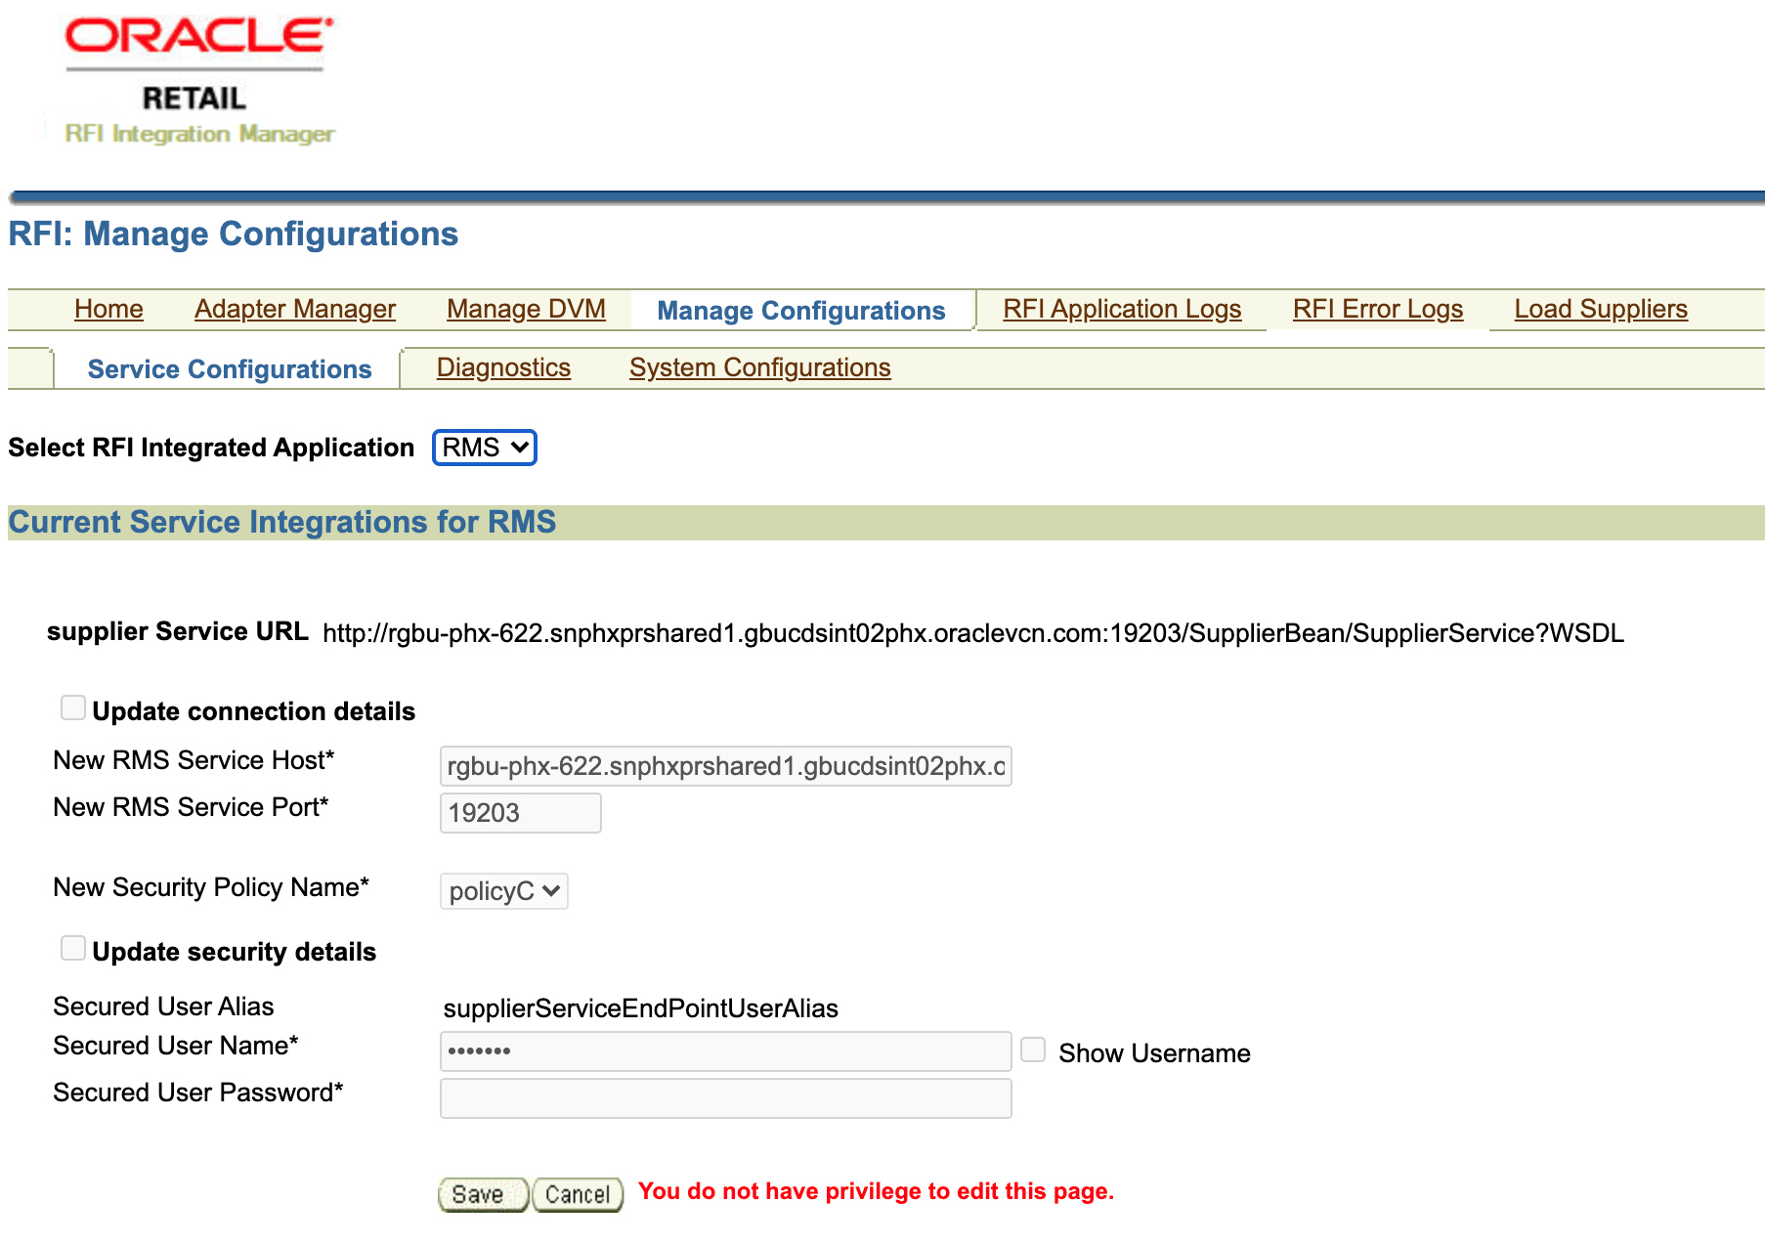Click the Save button
The width and height of the screenshot is (1765, 1243).
(x=481, y=1193)
